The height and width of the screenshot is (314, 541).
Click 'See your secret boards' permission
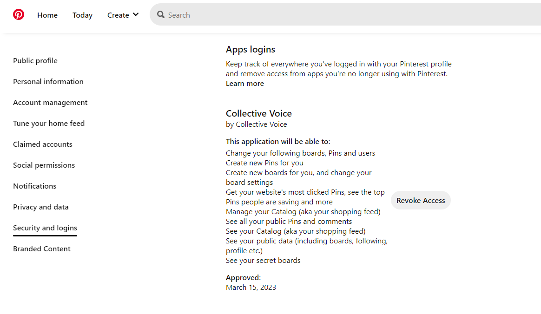pyautogui.click(x=263, y=261)
